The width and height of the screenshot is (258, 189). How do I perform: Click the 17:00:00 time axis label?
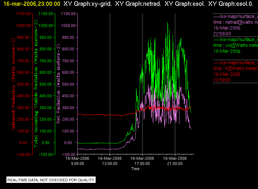142,164
